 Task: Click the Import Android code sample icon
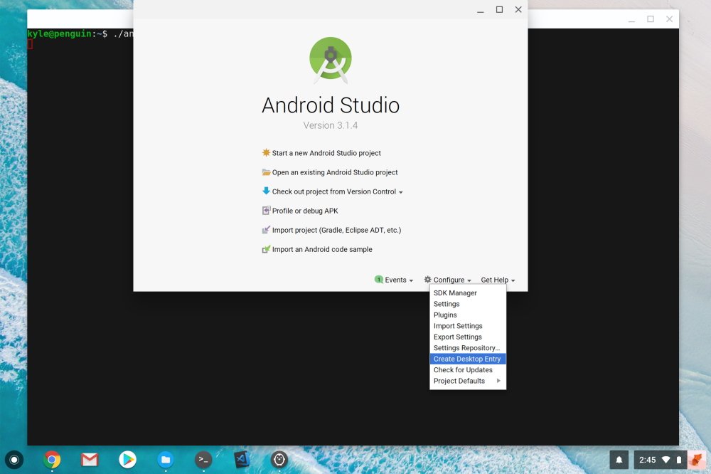click(266, 249)
